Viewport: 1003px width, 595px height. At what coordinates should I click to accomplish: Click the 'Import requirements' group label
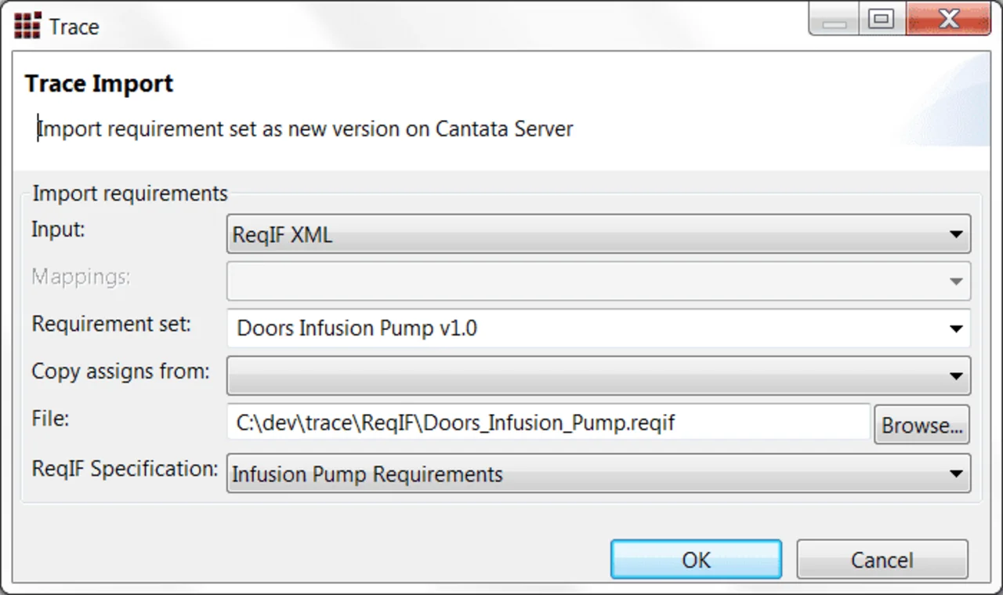130,193
